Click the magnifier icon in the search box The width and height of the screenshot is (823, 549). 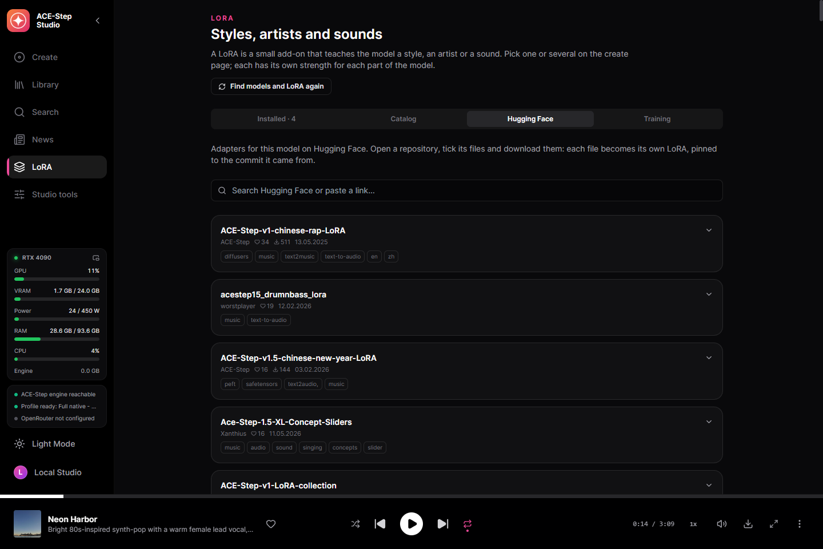tap(222, 190)
